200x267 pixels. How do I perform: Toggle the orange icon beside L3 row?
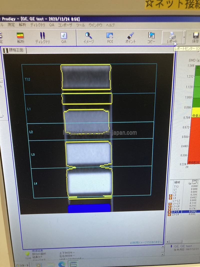click(170, 195)
